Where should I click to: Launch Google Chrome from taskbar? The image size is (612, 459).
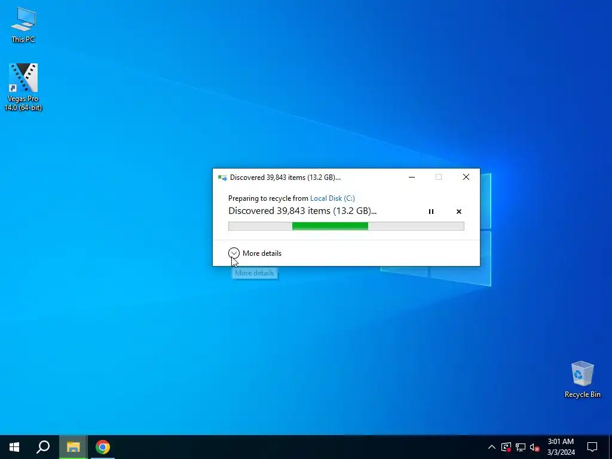[103, 447]
